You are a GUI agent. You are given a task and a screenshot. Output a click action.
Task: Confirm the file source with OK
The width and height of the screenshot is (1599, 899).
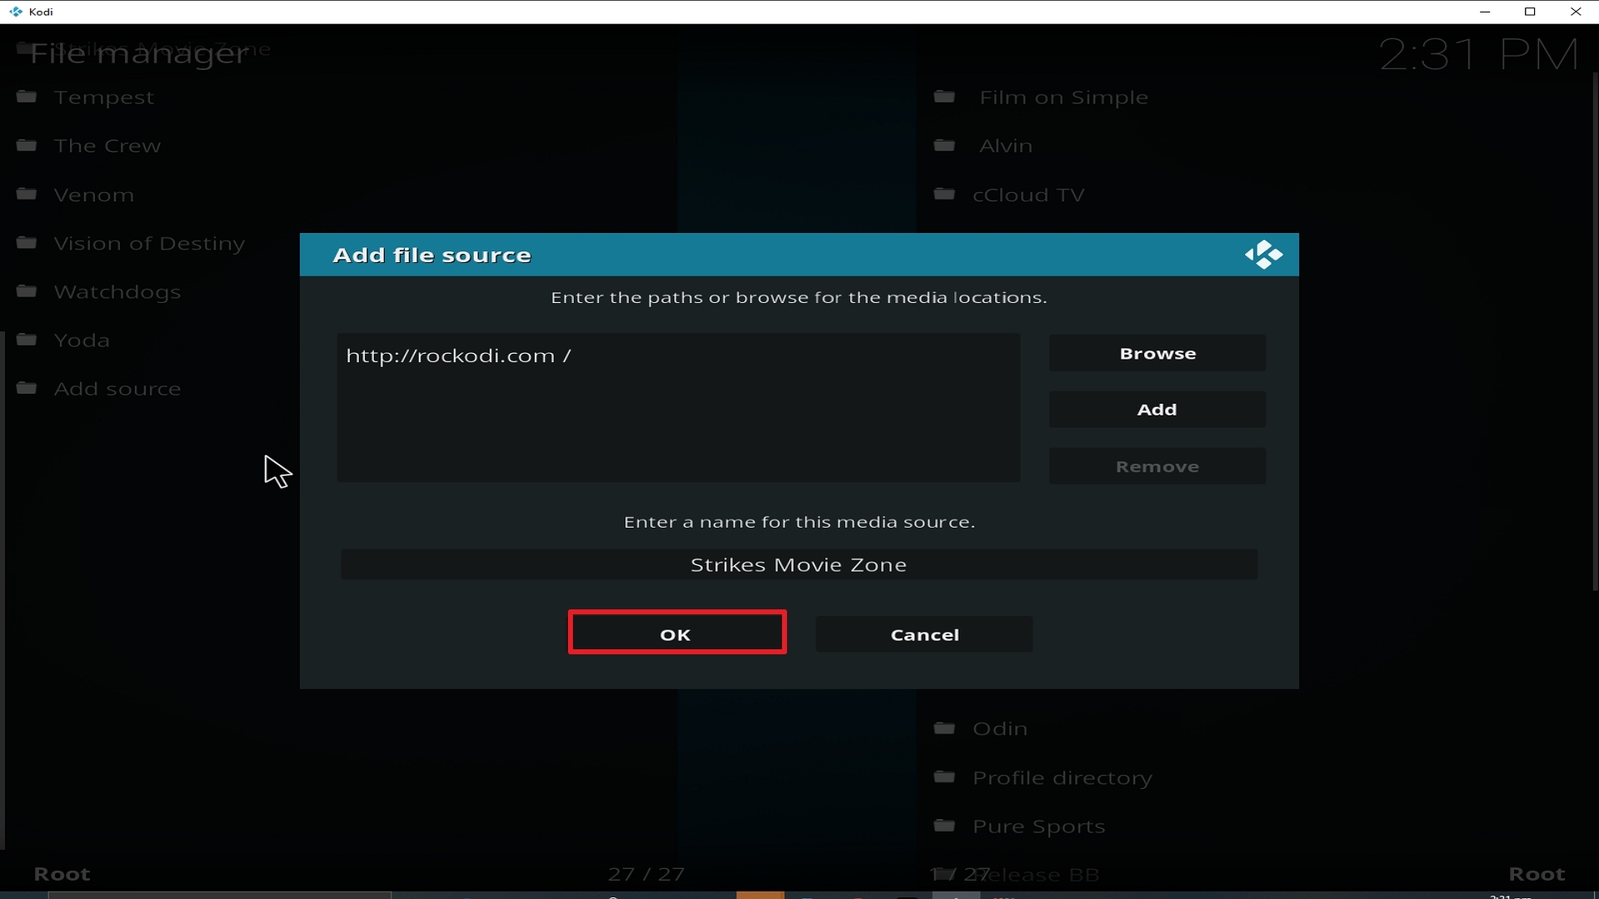(x=677, y=633)
